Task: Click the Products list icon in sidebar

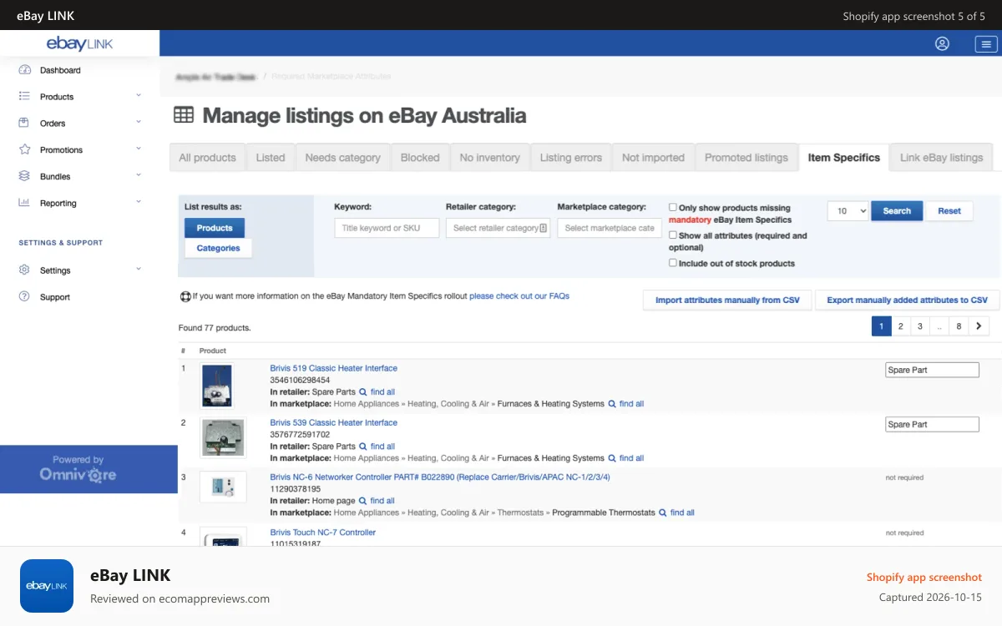Action: 24,97
